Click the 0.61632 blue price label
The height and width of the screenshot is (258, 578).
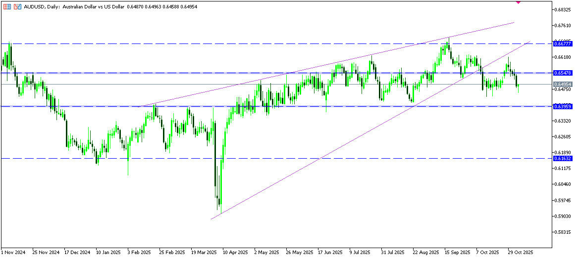tap(563, 159)
